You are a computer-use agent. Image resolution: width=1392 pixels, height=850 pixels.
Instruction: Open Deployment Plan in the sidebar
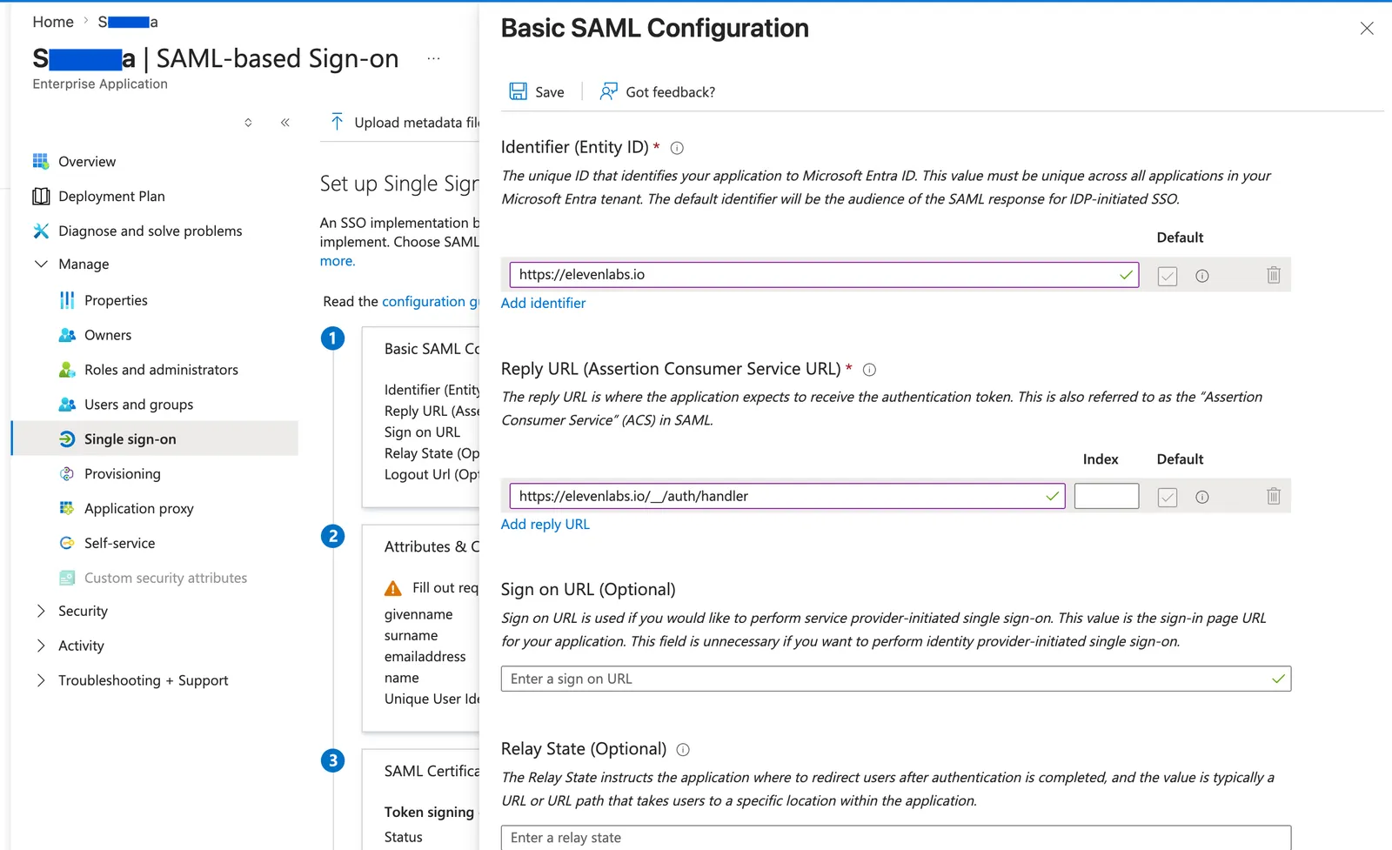pyautogui.click(x=111, y=197)
